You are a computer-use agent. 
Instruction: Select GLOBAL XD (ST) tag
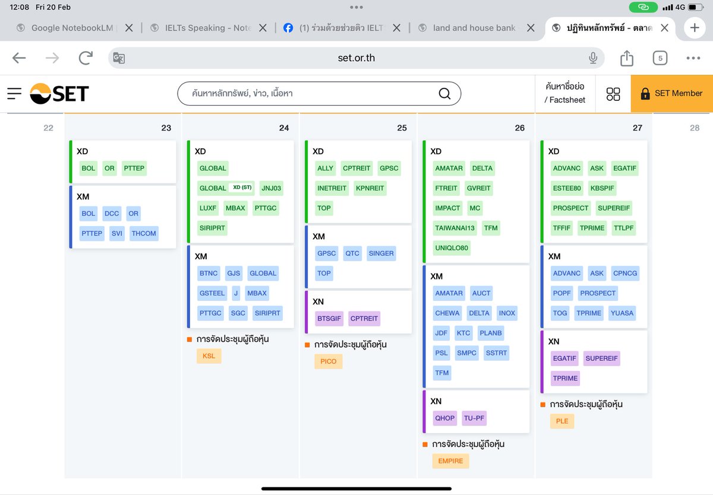[x=226, y=188]
